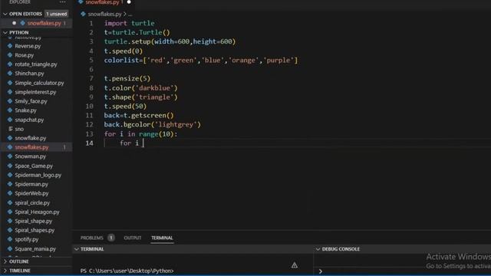
Task: Open Simple_calculator.py file
Action: click(x=39, y=83)
